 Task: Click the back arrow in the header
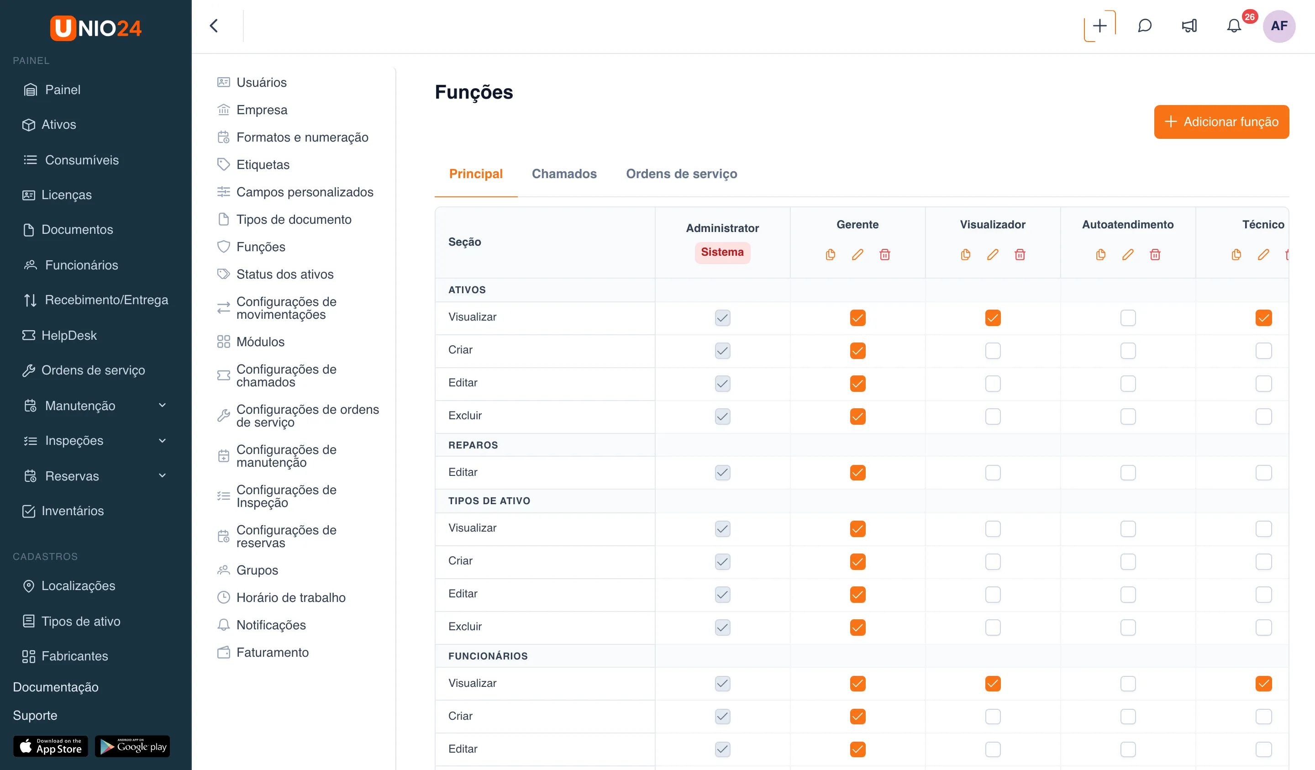[214, 26]
